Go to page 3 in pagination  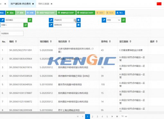(x=97, y=116)
